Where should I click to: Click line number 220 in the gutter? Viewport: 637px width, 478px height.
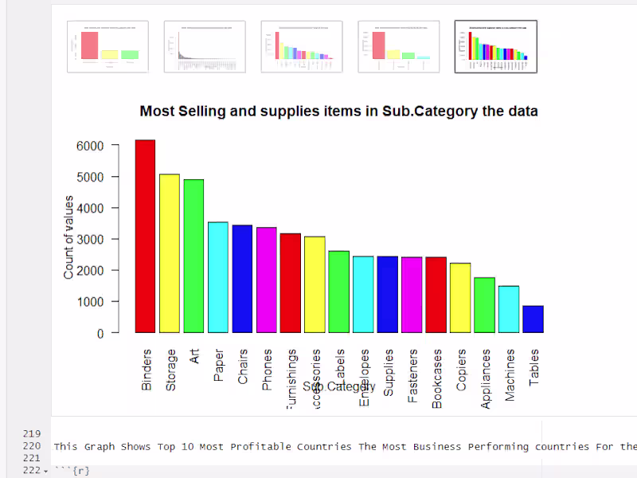pyautogui.click(x=32, y=446)
